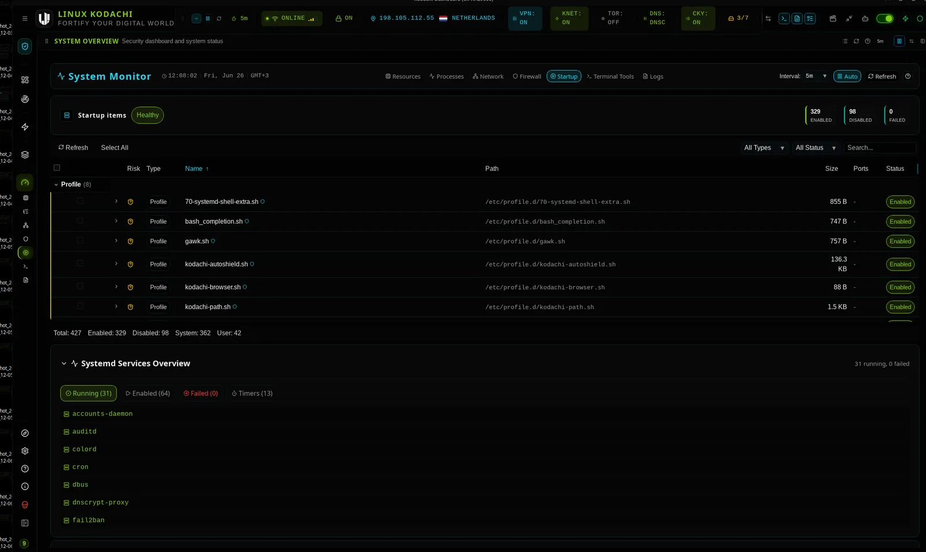Open the Interval 5m dropdown

[x=816, y=76]
